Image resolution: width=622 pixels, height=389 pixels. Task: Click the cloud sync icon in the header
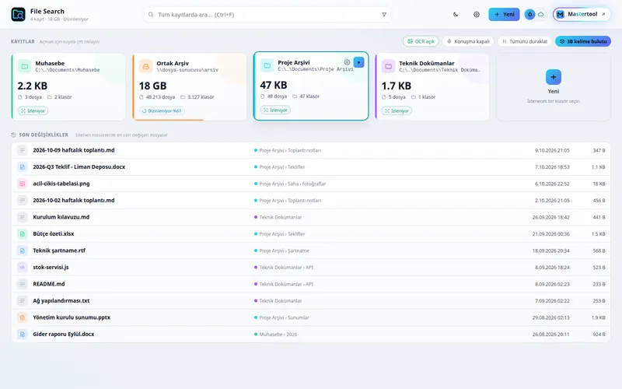[x=540, y=14]
